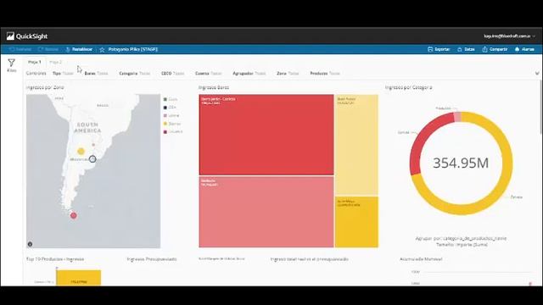Screen dimensions: 543x305
Task: Open the Alertas bell option
Action: (524, 49)
